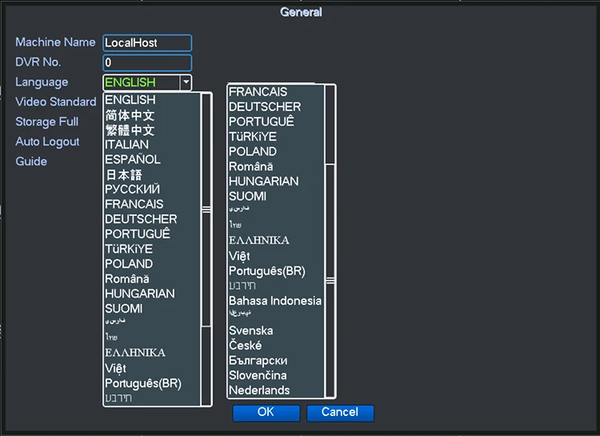Select Bahasa Indonesia language option

[275, 301]
